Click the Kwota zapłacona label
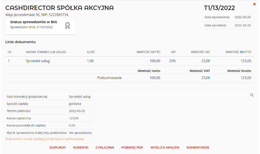Image resolution: width=260 pixels, height=154 pixels. tap(19, 118)
